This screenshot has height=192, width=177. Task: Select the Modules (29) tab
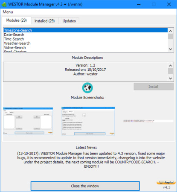(17, 20)
